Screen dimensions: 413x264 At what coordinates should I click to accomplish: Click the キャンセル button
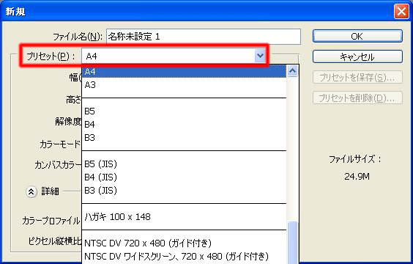[x=357, y=56]
